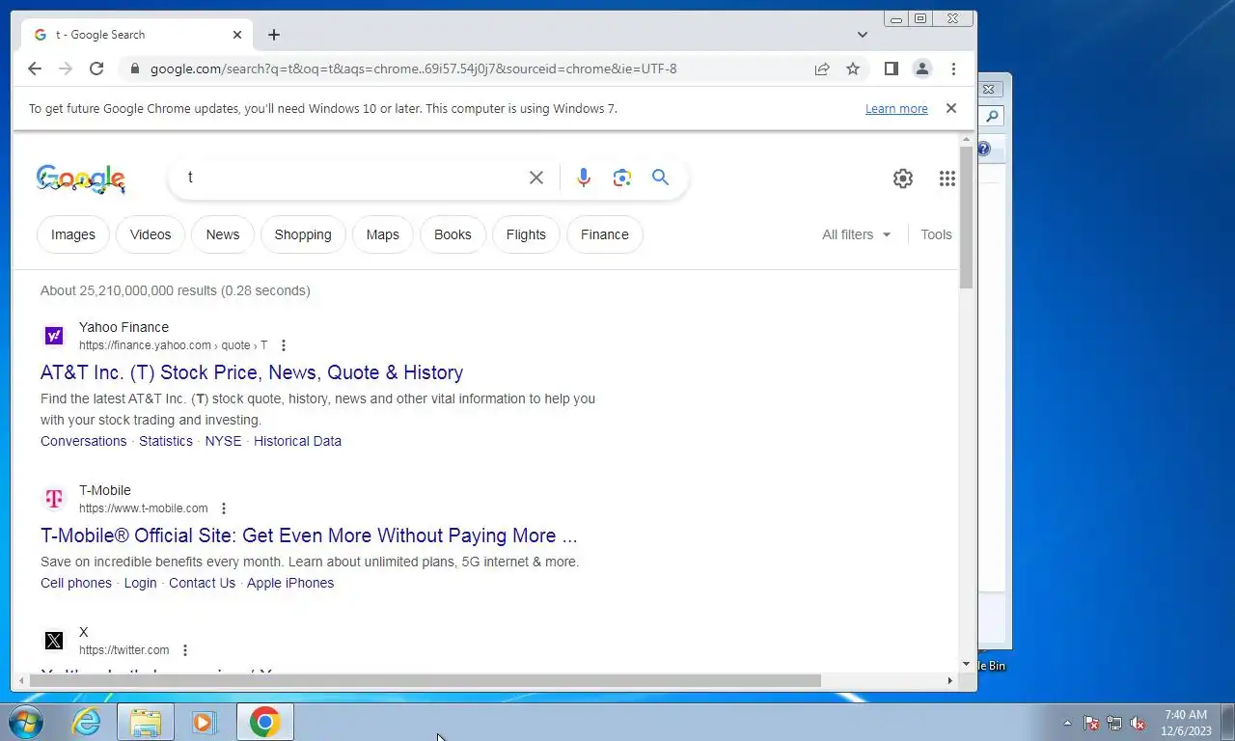Click the X (Twitter) favicon
Viewport: 1235px width, 741px height.
pos(54,641)
